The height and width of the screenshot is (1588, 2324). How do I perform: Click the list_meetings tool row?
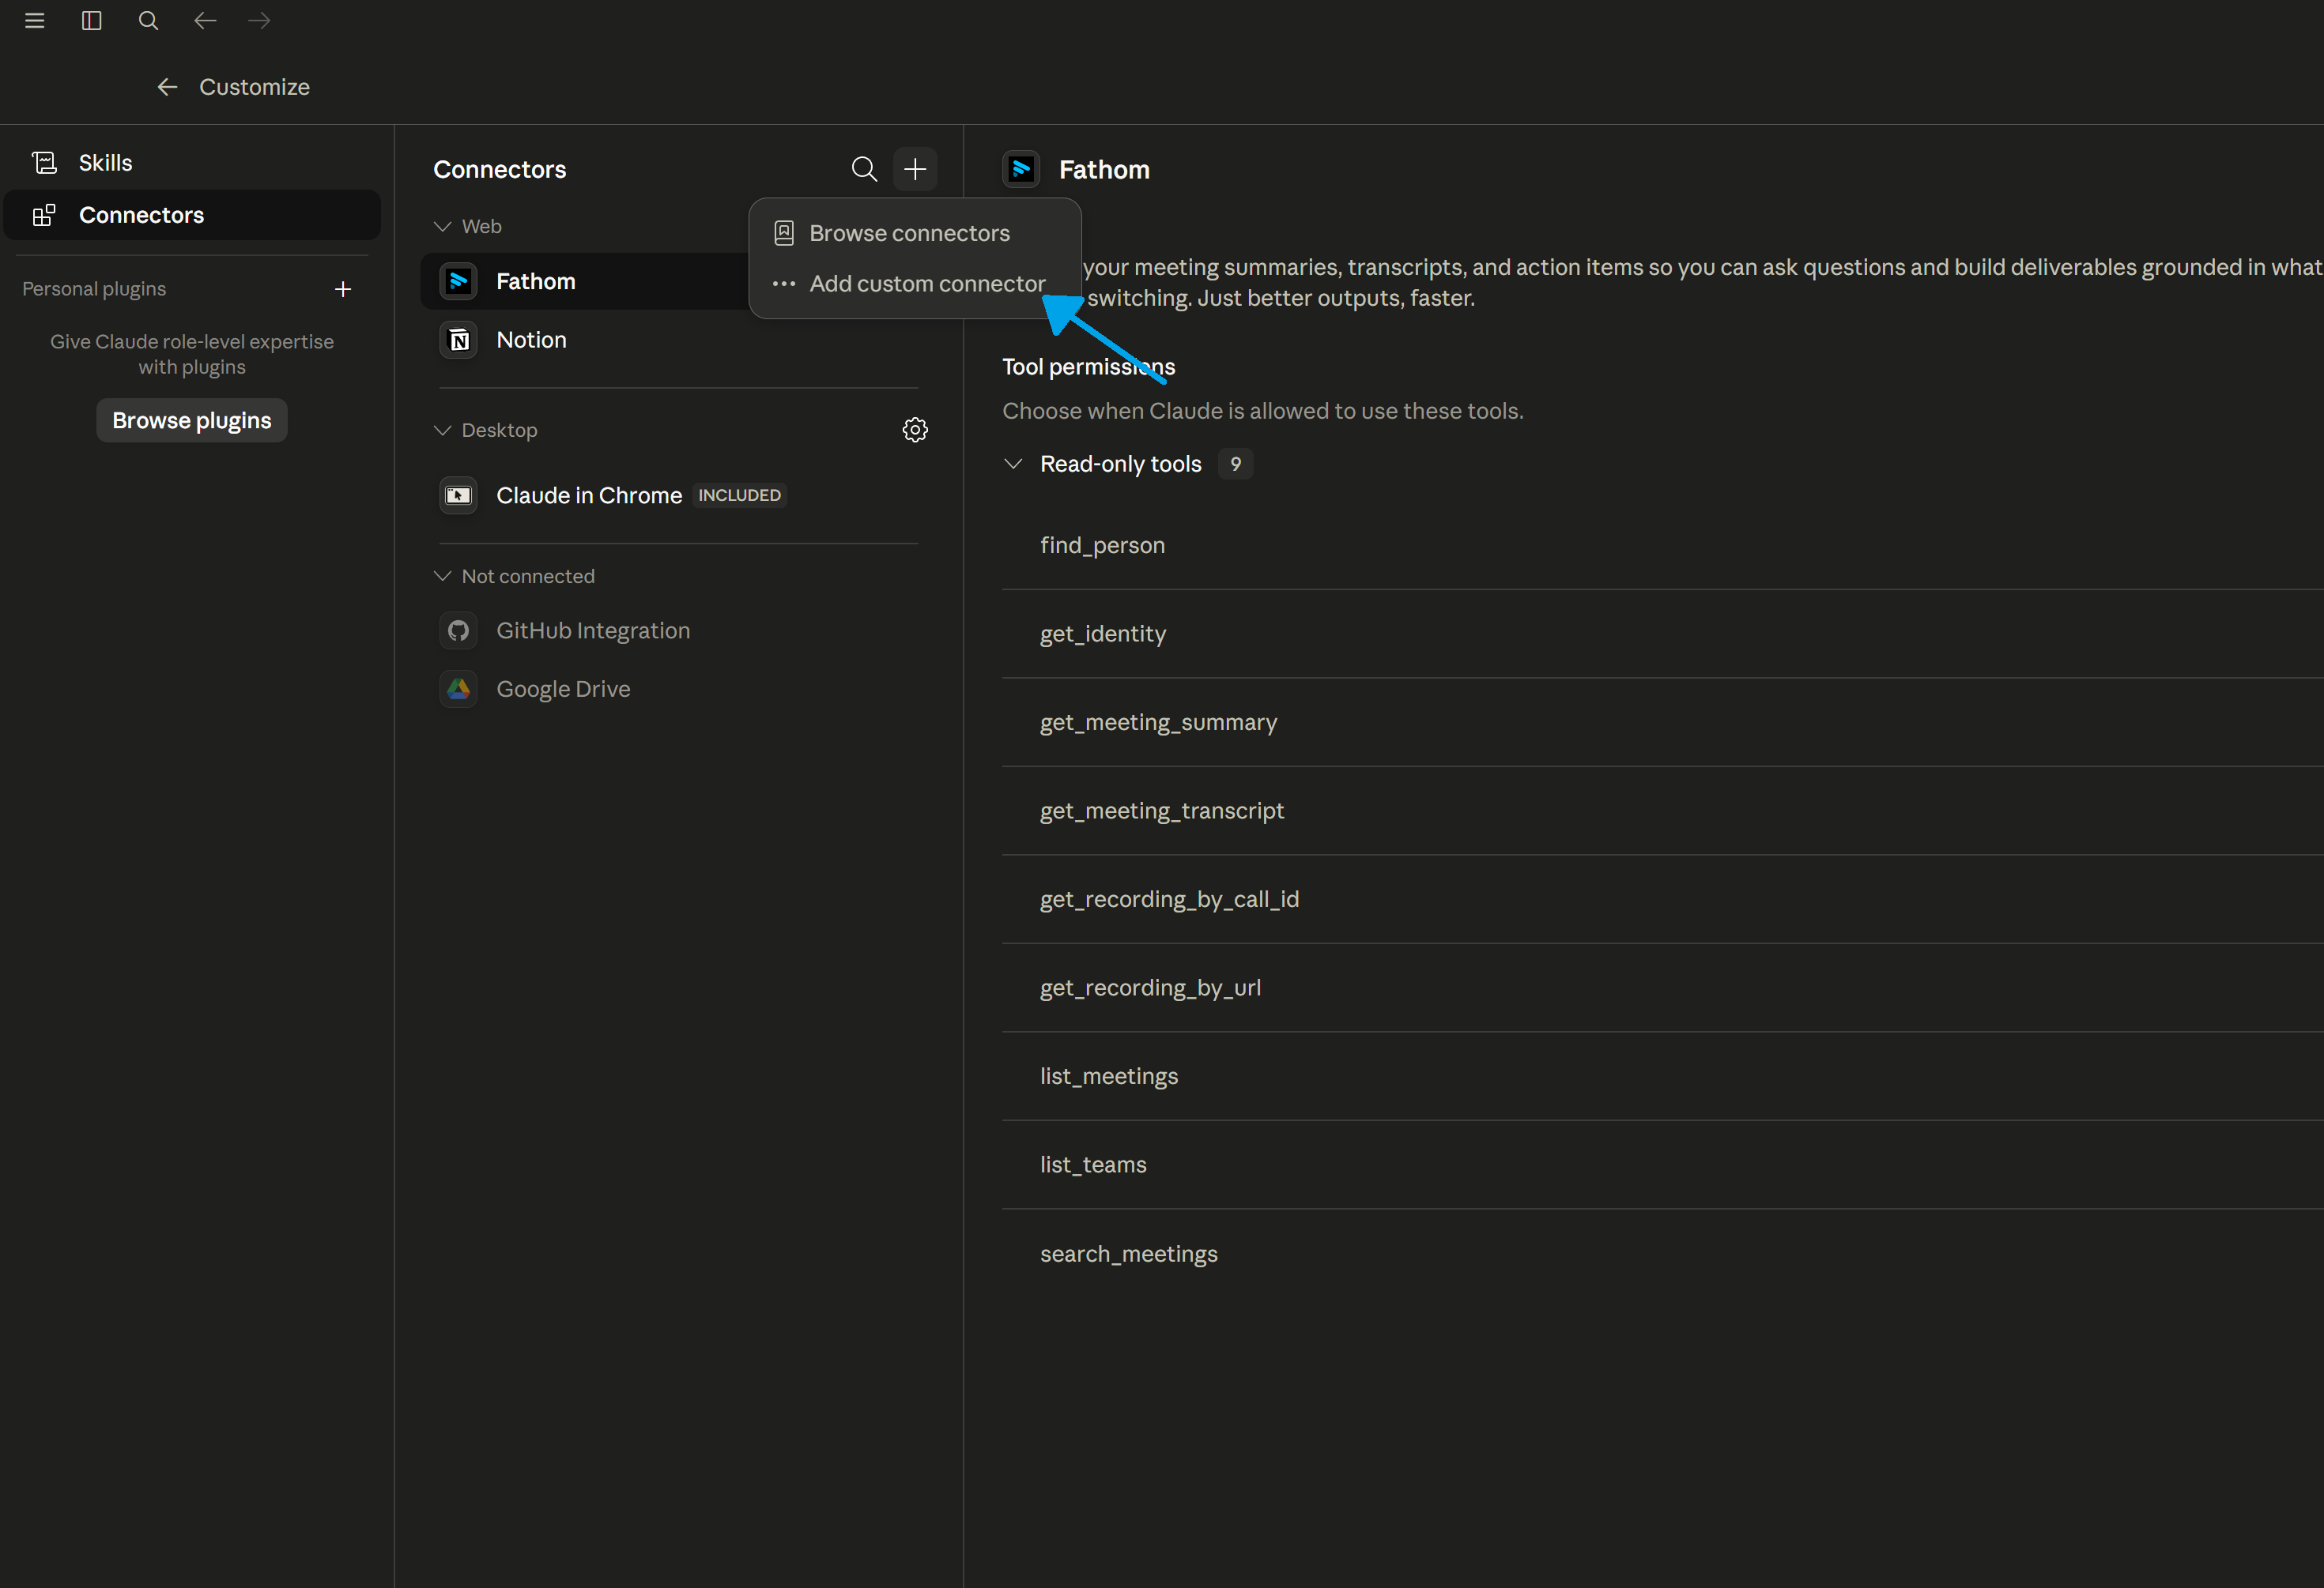[x=1662, y=1076]
